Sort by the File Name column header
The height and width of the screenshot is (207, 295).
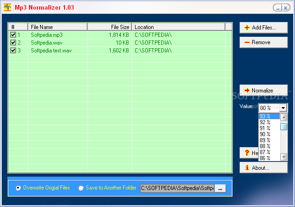click(58, 27)
